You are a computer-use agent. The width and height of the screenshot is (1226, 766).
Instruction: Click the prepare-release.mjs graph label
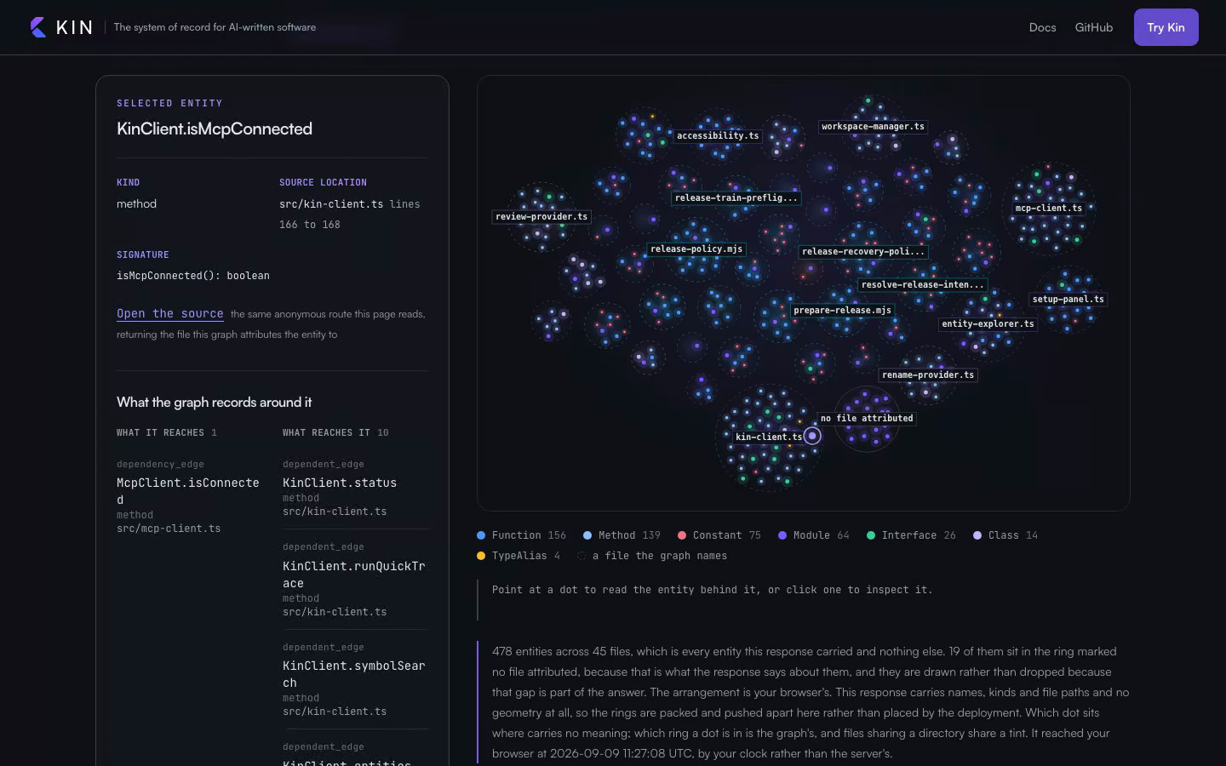tap(843, 310)
